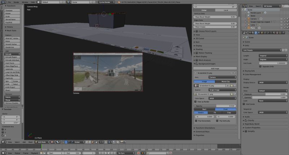Play animation forward in timeline

pyautogui.click(x=109, y=153)
